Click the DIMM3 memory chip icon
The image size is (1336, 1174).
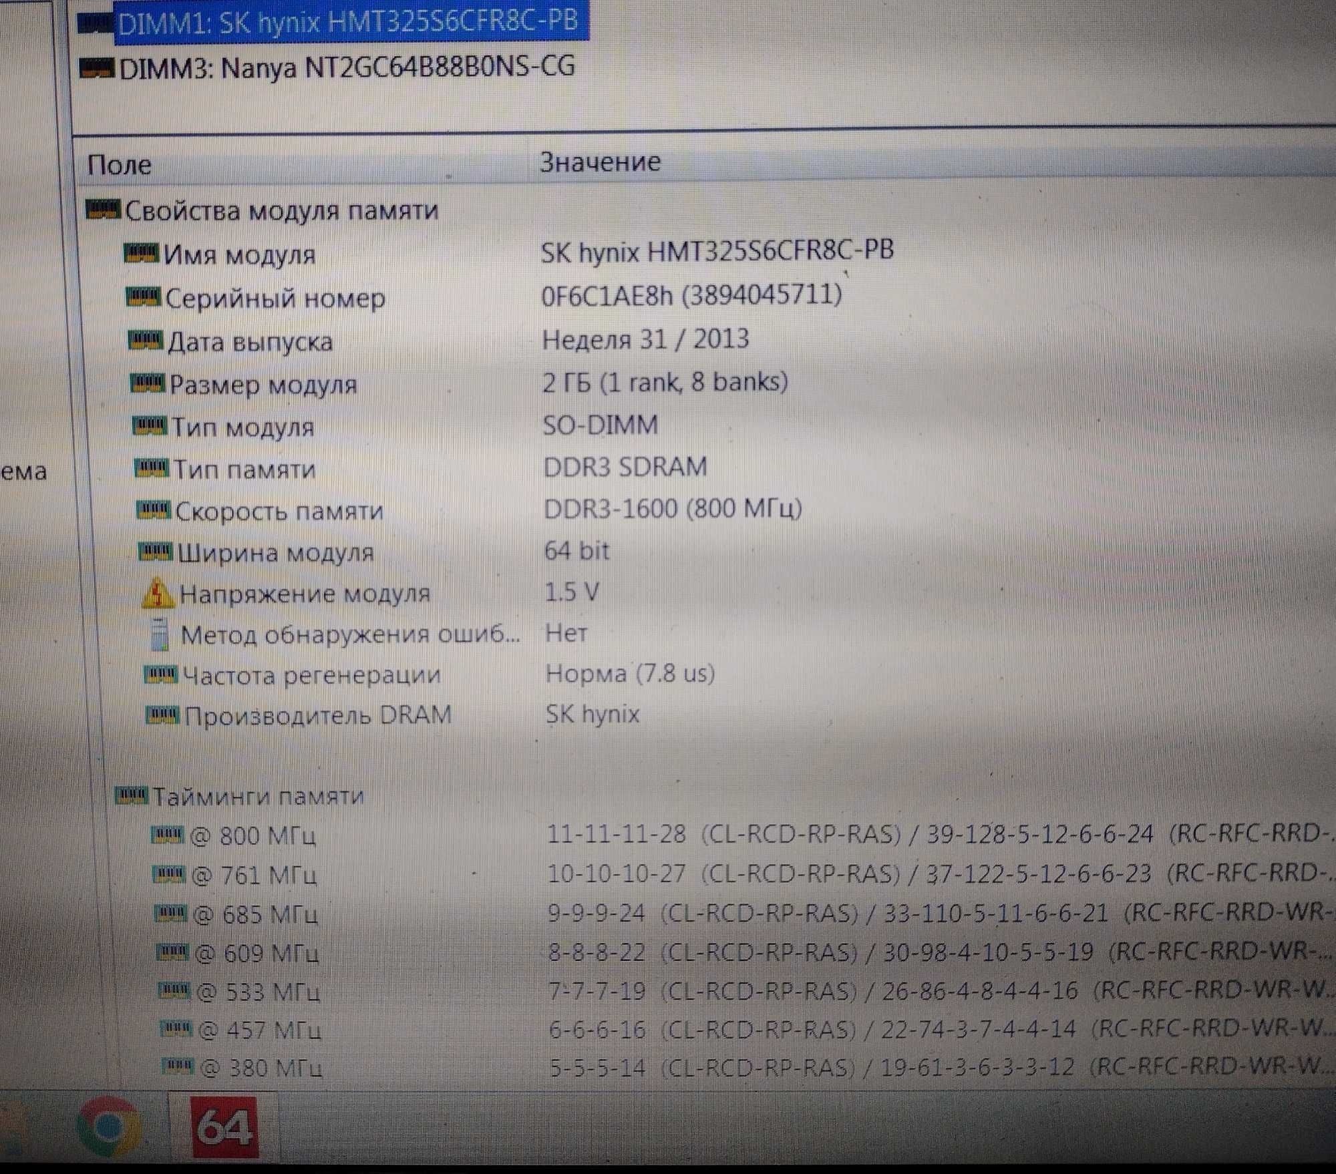(x=98, y=68)
